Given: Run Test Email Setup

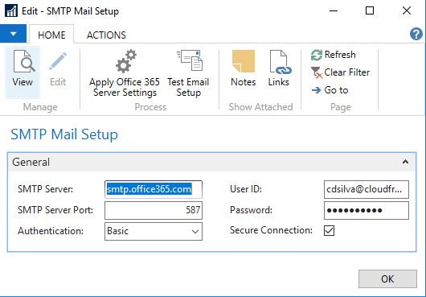Looking at the screenshot, I should point(188,73).
